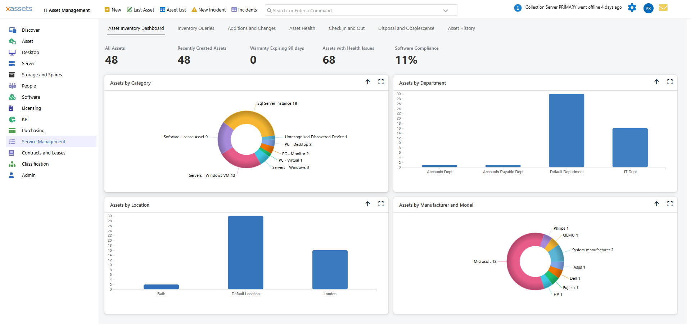691x328 pixels.
Task: Maximize the Assets by Manufacturer and Model panel
Action: click(x=670, y=204)
